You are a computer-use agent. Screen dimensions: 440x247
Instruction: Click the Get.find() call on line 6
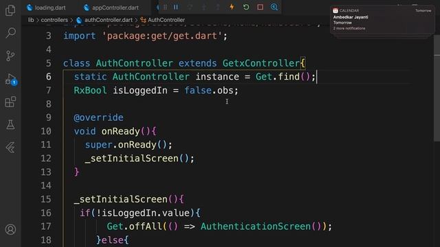pyautogui.click(x=283, y=76)
